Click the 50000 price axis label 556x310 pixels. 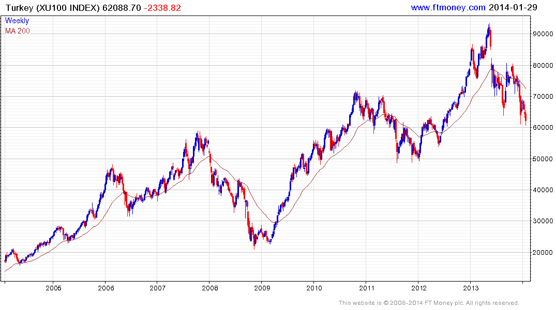point(543,159)
